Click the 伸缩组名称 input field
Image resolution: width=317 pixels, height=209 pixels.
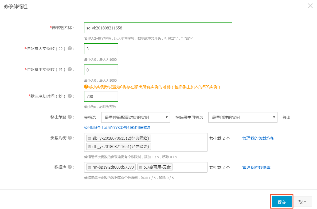click(x=158, y=28)
